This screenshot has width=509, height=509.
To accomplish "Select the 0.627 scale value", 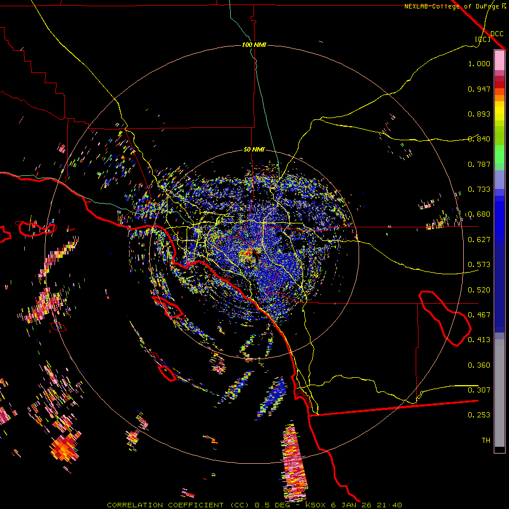I will tap(479, 240).
